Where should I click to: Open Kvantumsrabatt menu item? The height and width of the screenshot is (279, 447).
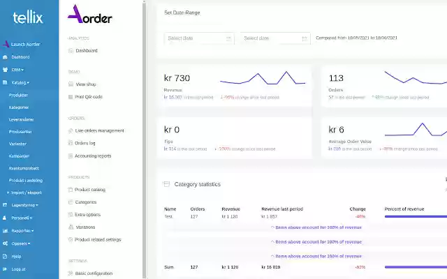coord(24,168)
